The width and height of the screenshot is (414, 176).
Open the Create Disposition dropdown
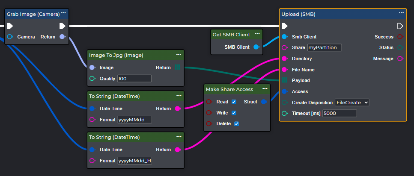351,103
